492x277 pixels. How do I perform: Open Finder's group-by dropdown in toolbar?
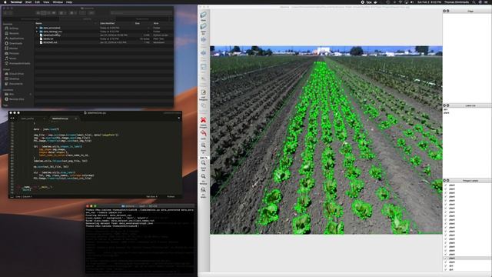62,13
